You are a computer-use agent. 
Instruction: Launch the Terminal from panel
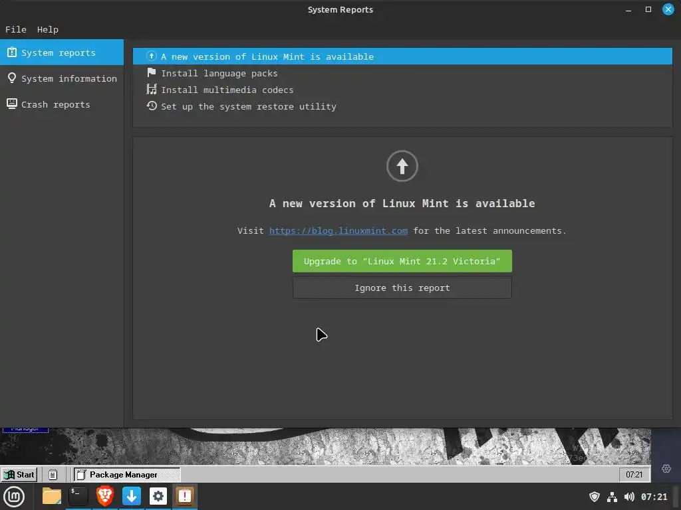click(x=78, y=496)
